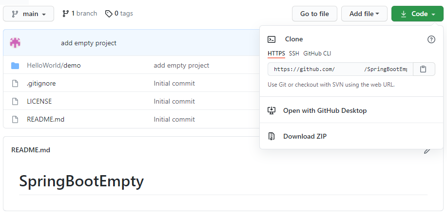This screenshot has width=447, height=216.
Task: Open Initial commit link for .gitignore
Action: point(174,83)
